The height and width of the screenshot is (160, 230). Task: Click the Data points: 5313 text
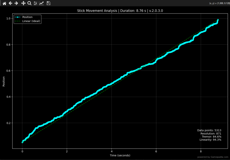pos(209,130)
